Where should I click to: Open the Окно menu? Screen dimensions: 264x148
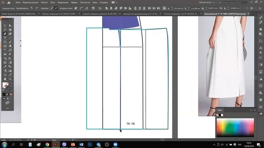[x=94, y=2]
